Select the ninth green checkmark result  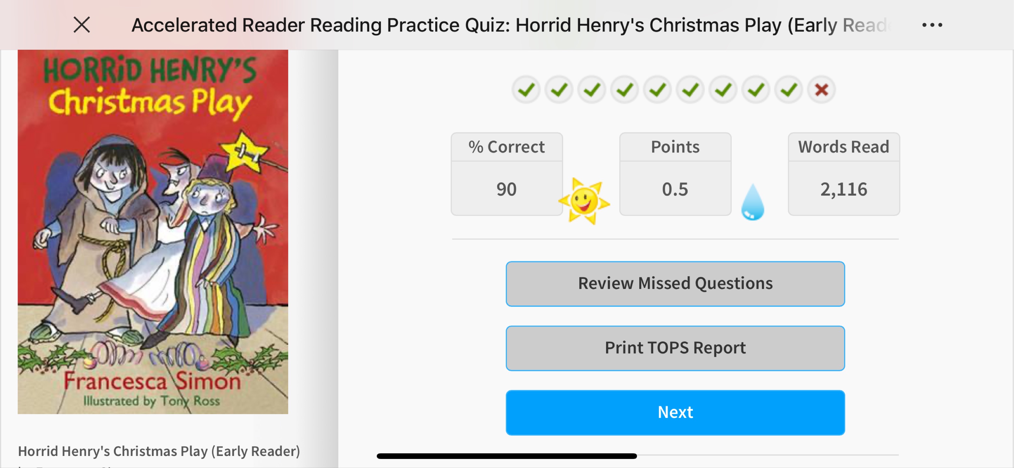coord(789,90)
